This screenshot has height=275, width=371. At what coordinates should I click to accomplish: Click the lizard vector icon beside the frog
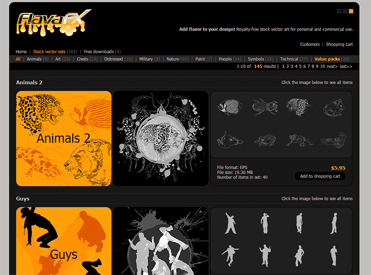click(x=299, y=140)
